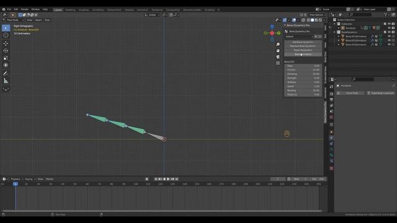This screenshot has width=397, height=223.
Task: Play the animation in reverse
Action: point(164,179)
